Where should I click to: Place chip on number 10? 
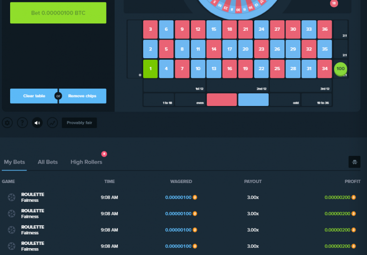pos(198,69)
